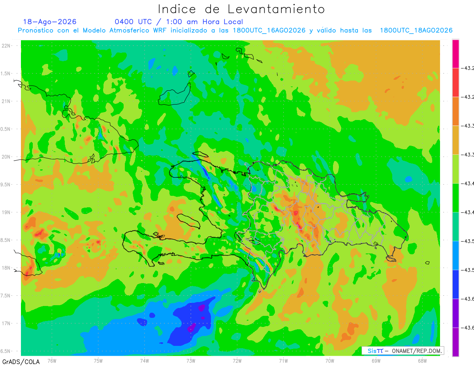Click the '18N' latitude label
The width and height of the screenshot is (474, 366).
tap(7, 268)
